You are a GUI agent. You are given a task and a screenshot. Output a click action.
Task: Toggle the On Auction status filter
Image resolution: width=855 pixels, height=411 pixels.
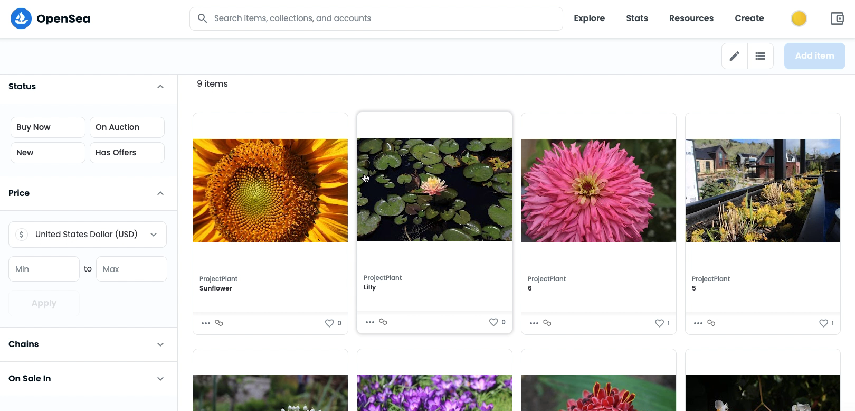(127, 127)
